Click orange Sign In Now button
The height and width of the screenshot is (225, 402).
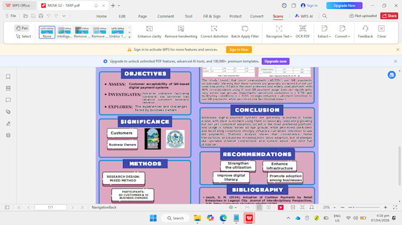(239, 49)
